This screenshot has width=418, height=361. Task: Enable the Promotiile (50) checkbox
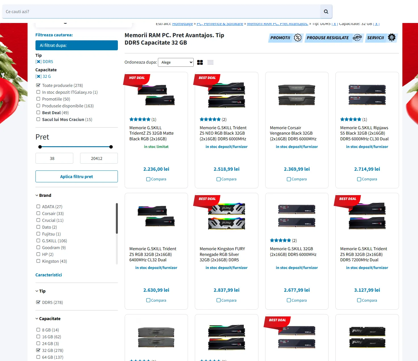click(x=38, y=99)
